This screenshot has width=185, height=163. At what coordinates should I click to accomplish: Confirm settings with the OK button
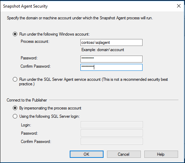[87, 154]
